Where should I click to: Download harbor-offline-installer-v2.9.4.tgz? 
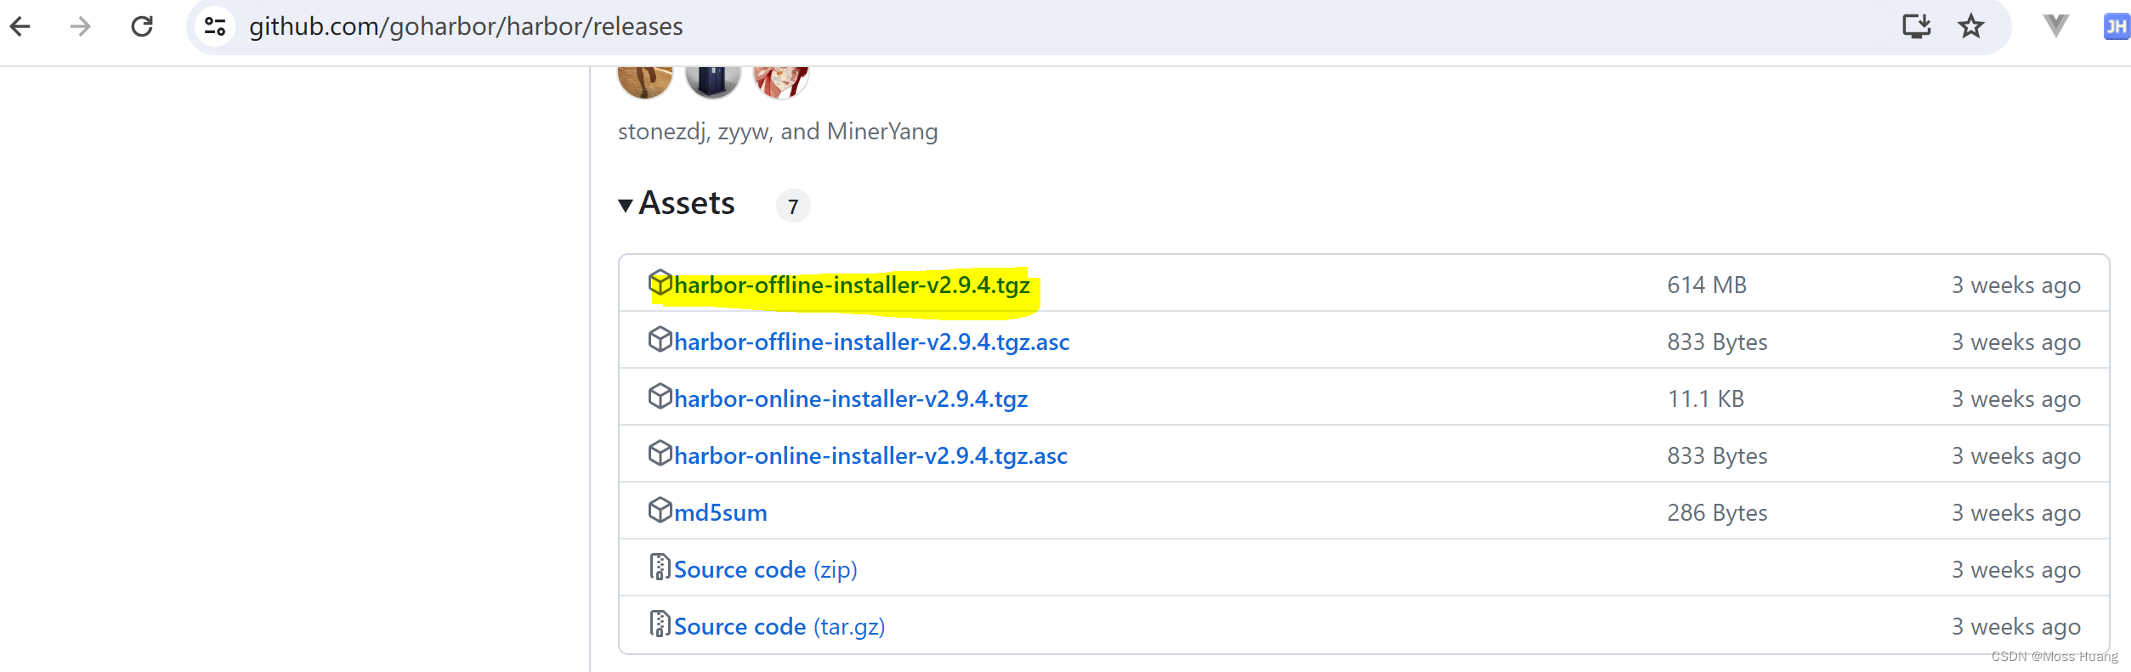click(x=852, y=285)
